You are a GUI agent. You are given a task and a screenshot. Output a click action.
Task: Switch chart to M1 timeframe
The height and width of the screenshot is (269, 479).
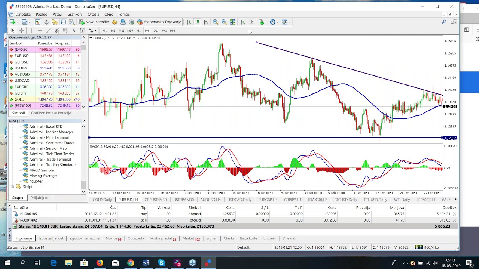(104, 31)
